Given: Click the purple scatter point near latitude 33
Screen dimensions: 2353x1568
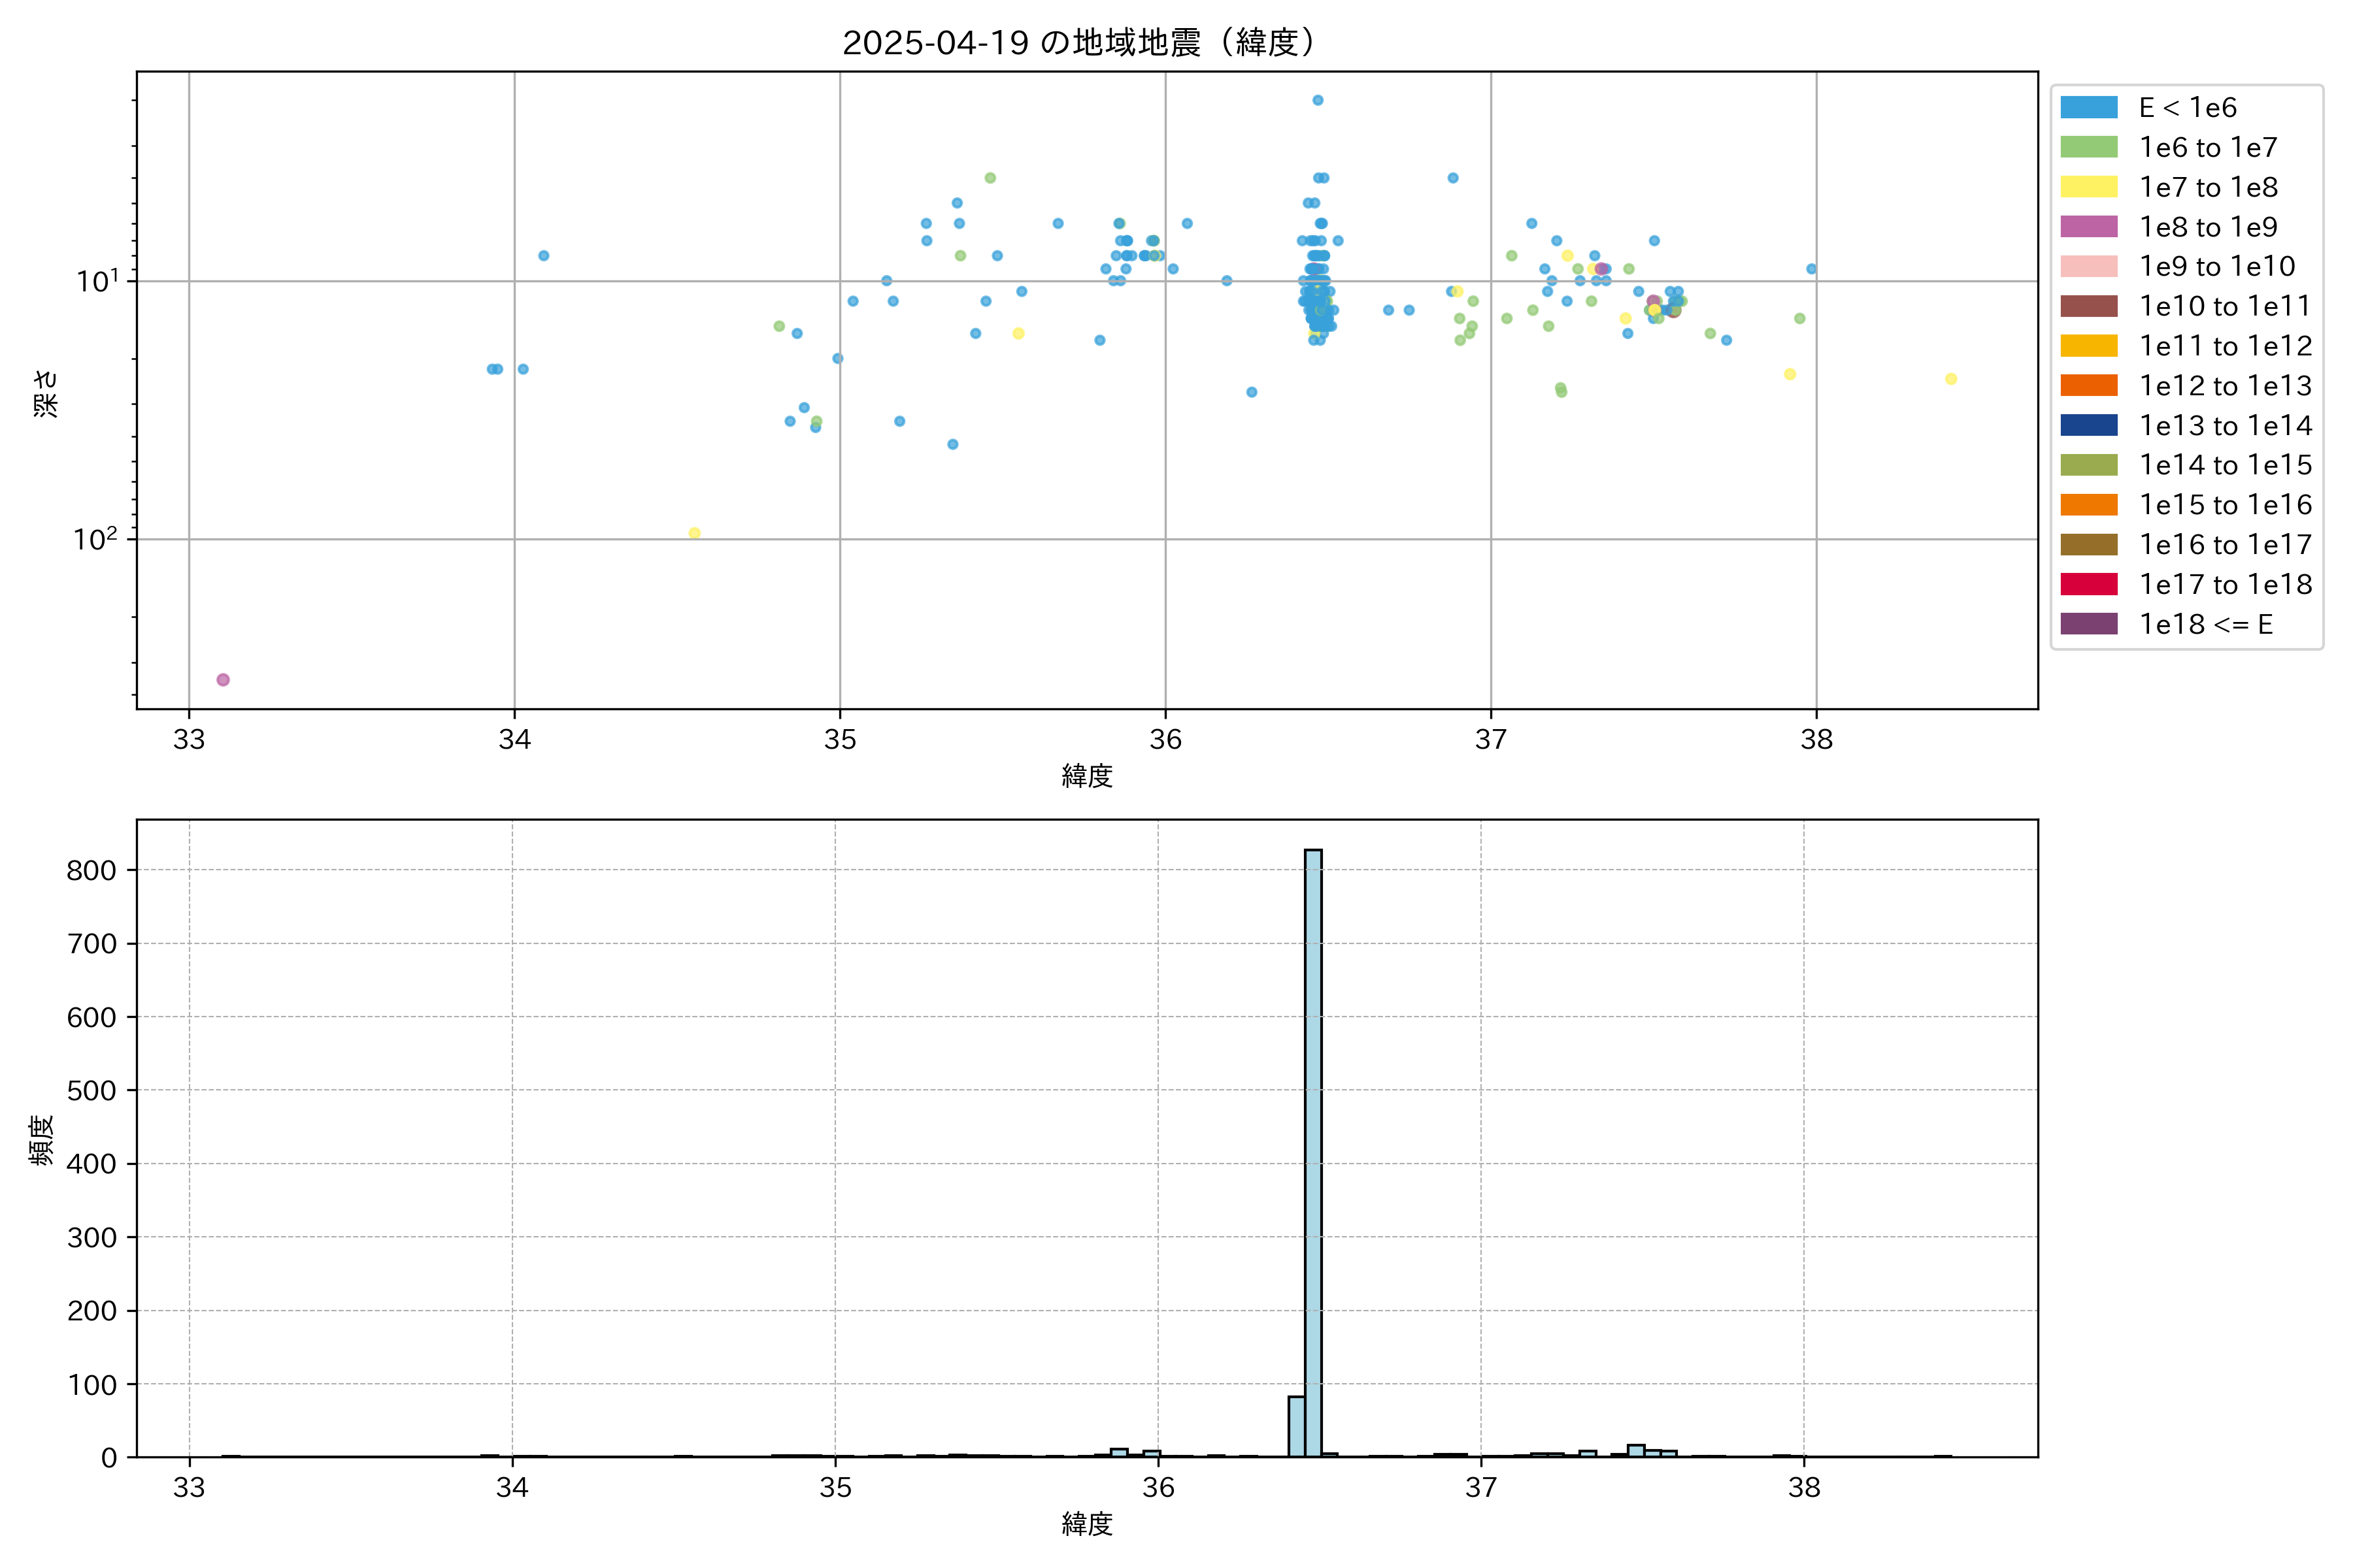Looking at the screenshot, I should tap(223, 680).
